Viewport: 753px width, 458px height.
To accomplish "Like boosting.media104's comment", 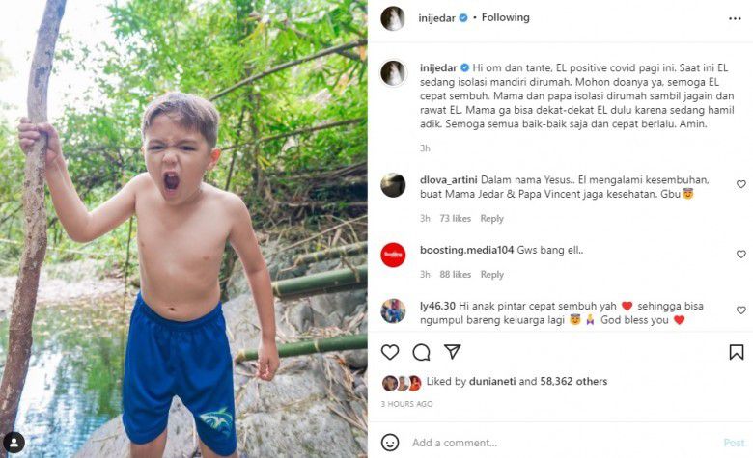I will point(741,255).
